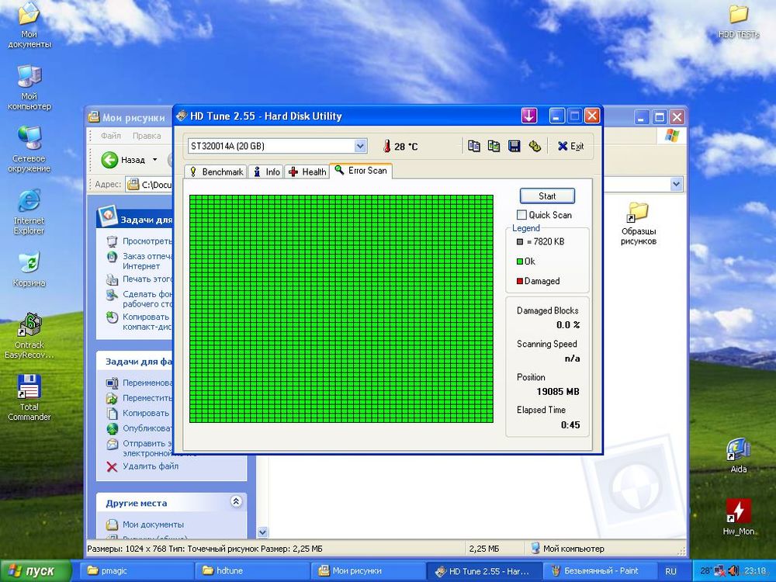This screenshot has width=776, height=582.
Task: Enable the Quick Scan checkbox
Action: coord(522,215)
